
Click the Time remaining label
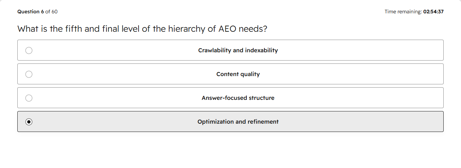point(403,12)
